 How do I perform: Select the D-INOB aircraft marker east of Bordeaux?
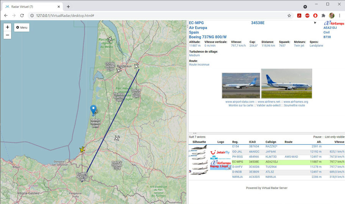(x=136, y=66)
